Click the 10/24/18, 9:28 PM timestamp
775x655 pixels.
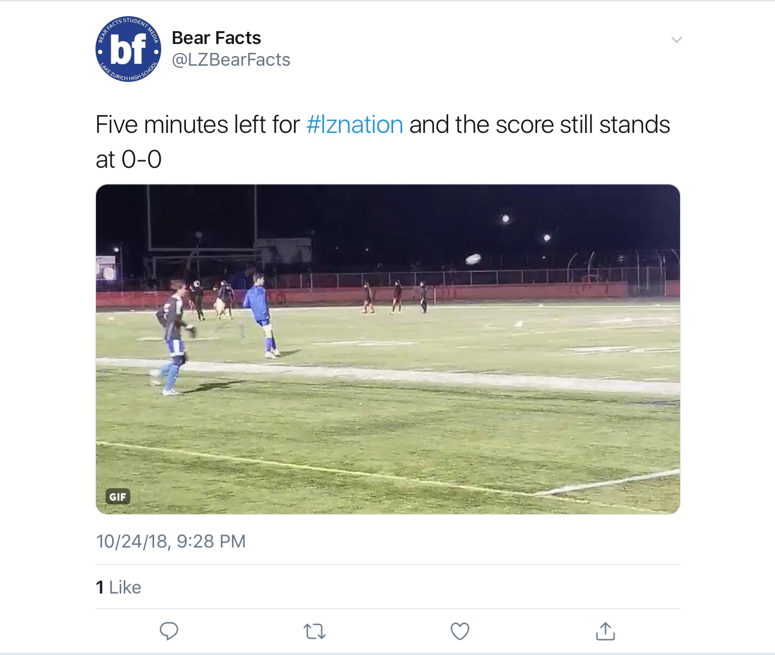(171, 541)
